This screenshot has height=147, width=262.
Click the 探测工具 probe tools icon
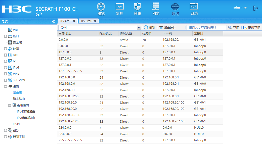click(x=10, y=137)
